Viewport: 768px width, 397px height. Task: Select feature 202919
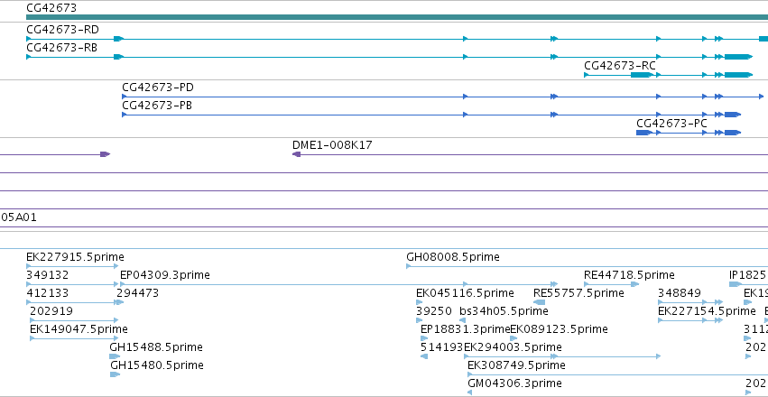pyautogui.click(x=51, y=311)
